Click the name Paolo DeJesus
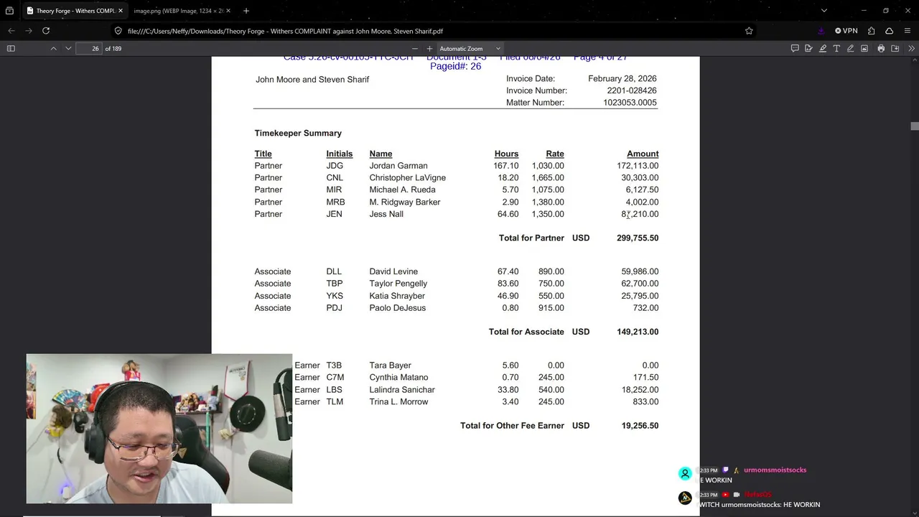Screen dimensions: 919x517 (x=398, y=308)
